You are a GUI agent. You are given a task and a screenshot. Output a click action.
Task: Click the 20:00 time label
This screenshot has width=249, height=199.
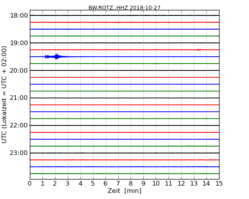click(19, 70)
